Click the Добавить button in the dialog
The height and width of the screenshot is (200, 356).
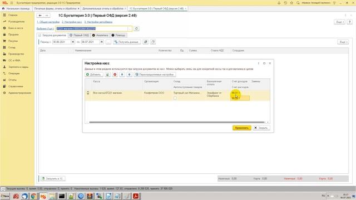tap(94, 74)
